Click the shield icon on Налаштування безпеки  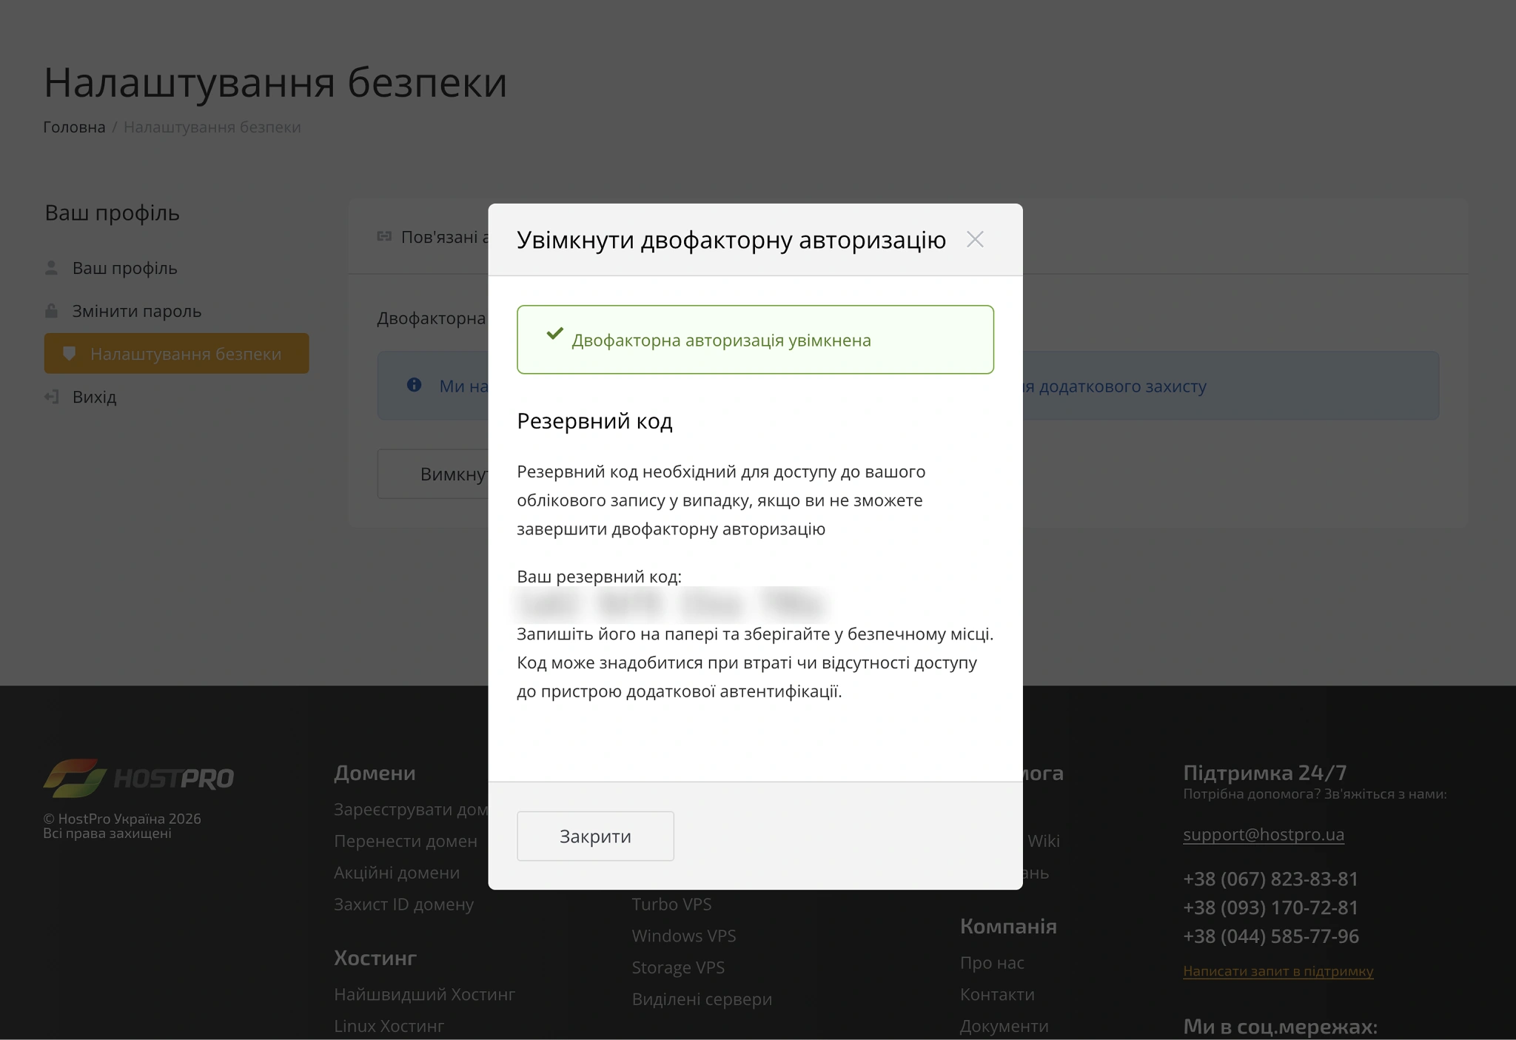(x=70, y=354)
